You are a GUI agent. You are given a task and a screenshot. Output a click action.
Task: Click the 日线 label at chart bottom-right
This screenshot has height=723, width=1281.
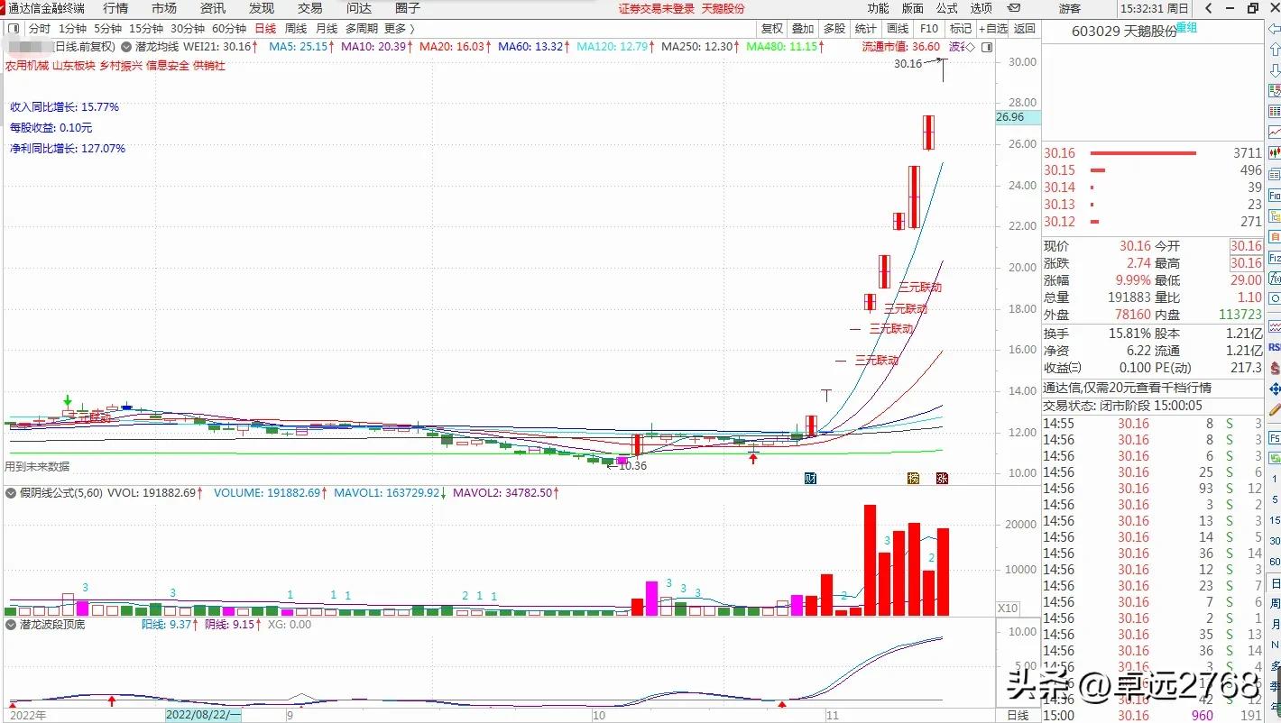(1017, 715)
